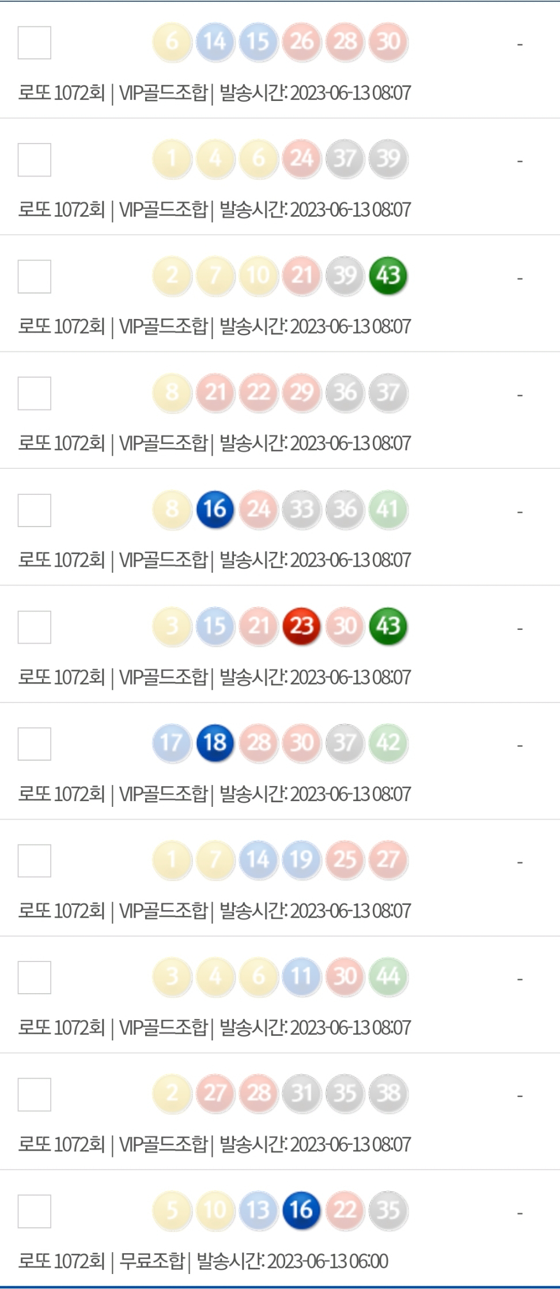Click the faded gray 31 ball
The image size is (560, 1289).
coord(301,1093)
